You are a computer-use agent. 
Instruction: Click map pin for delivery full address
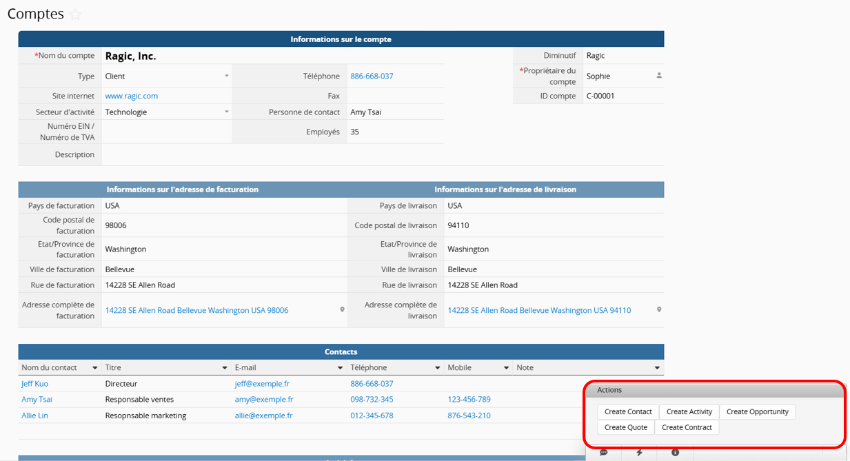(658, 310)
